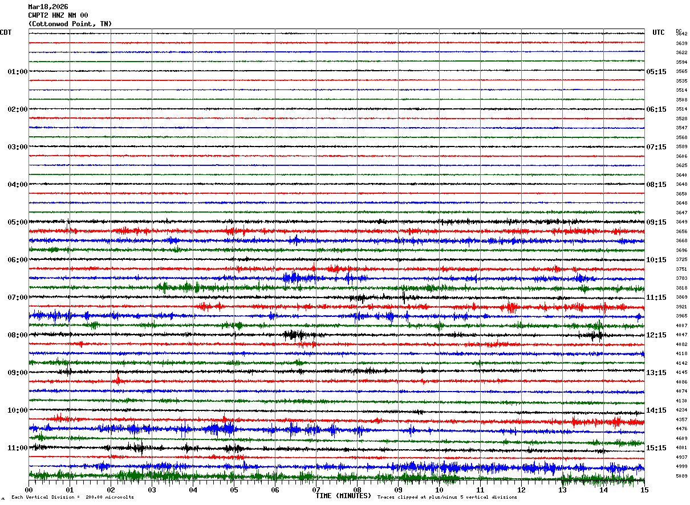Click the '05' minute tick label

coord(234,490)
